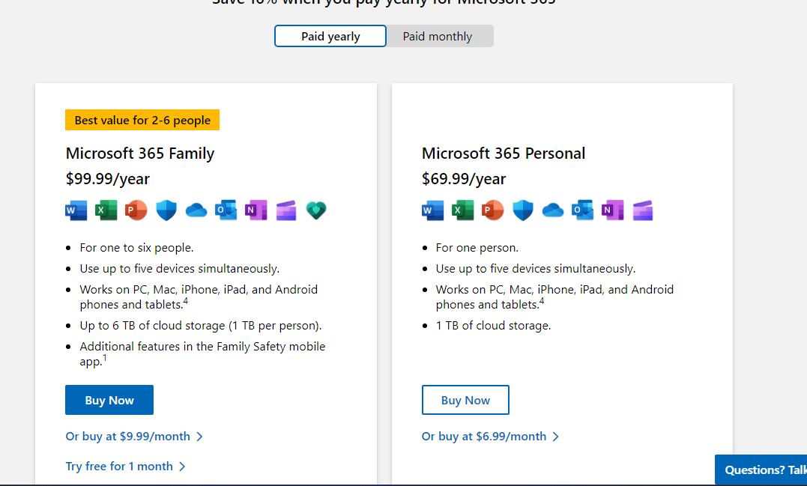Viewport: 807px width, 486px height.
Task: Expand 'Try free for 1 month' link
Action: point(126,466)
